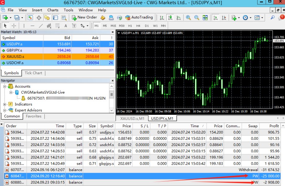Screen dimensions: 285x186
Task: Click the Tile Windows grid icon
Action: pos(206,17)
